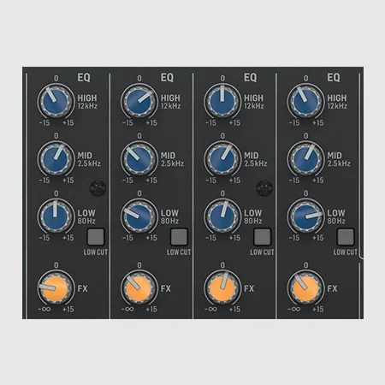Click the -∞ marking of channel one FX knob
This screenshot has height=385, width=385.
click(x=44, y=309)
